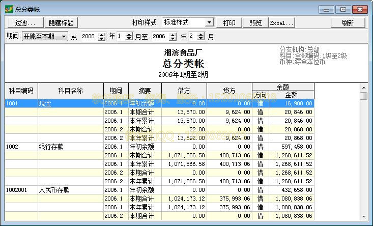Click the 借方 column header
The height and width of the screenshot is (226, 373).
[184, 91]
